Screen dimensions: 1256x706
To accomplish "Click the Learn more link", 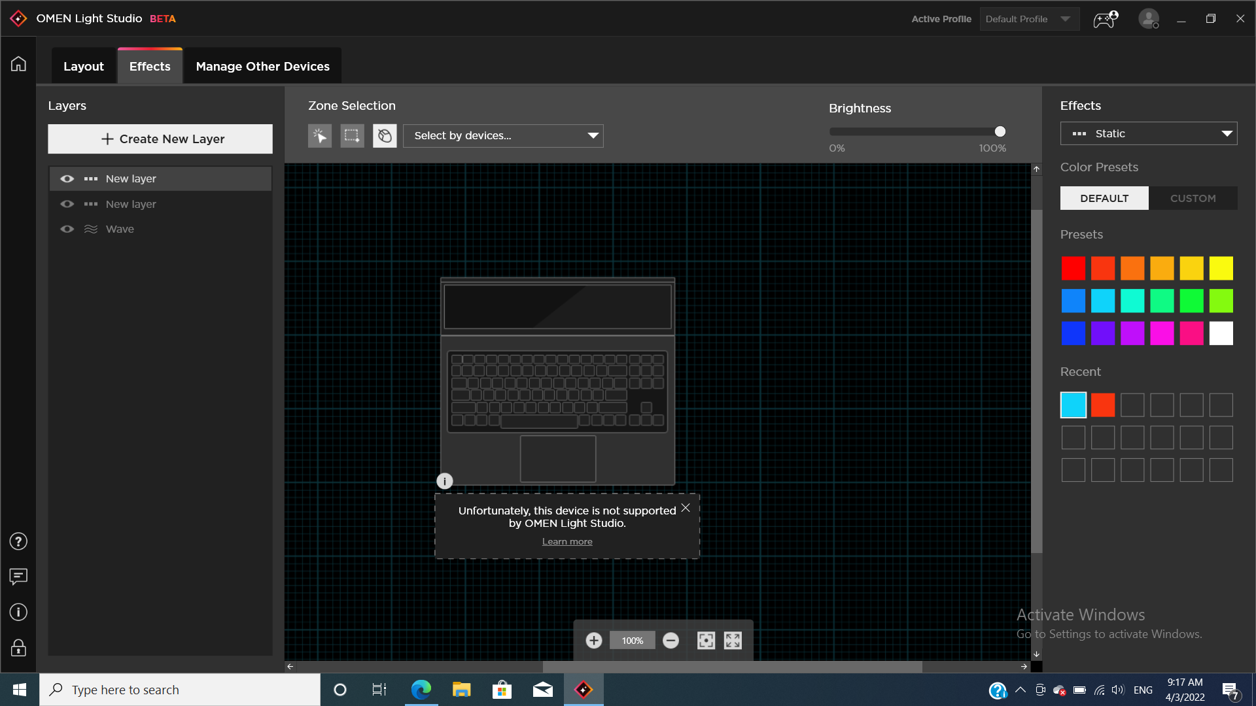I will tap(567, 542).
